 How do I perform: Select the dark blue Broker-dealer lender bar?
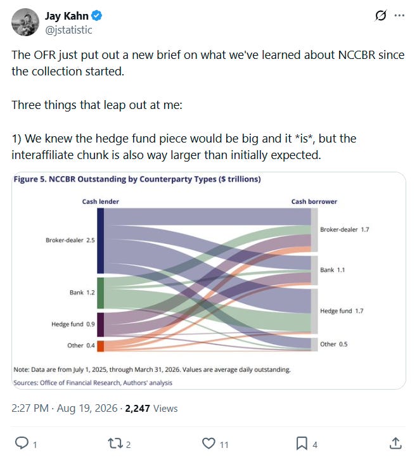tap(100, 241)
